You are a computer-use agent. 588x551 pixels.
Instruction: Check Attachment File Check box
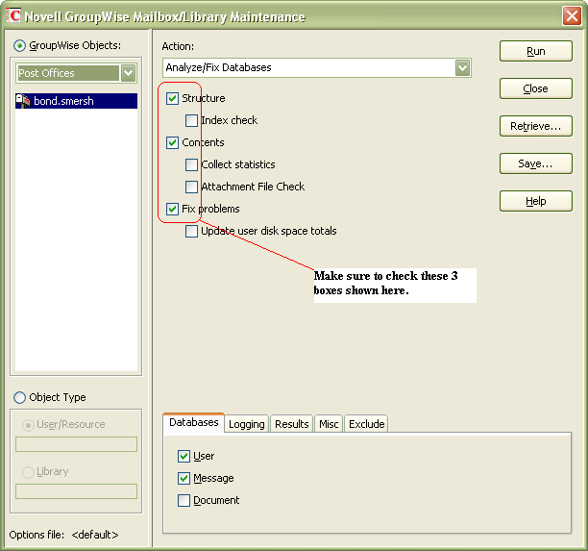coord(191,187)
